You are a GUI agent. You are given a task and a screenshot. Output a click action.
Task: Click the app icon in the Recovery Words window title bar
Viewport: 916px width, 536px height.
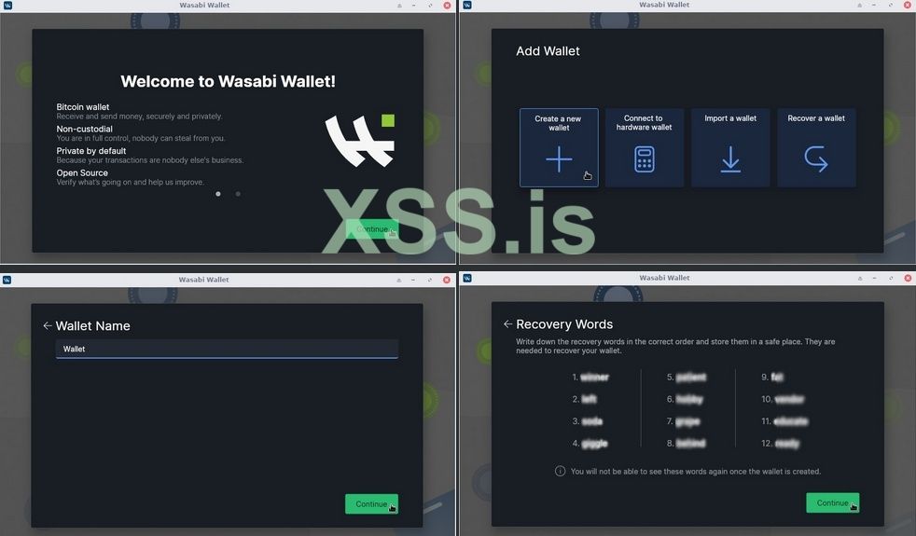coord(467,278)
